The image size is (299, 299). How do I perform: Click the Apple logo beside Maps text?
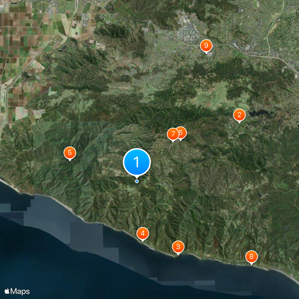click(7, 291)
